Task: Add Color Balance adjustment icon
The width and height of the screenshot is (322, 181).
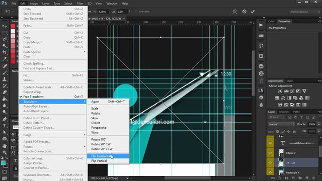Action: 283,98
